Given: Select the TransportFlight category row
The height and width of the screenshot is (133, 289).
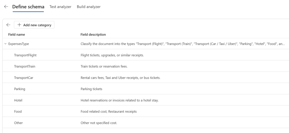Looking at the screenshot, I should (146, 55).
